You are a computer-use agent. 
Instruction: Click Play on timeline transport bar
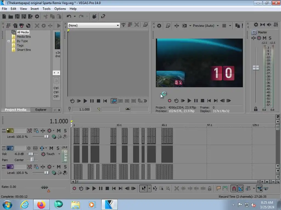94,188
